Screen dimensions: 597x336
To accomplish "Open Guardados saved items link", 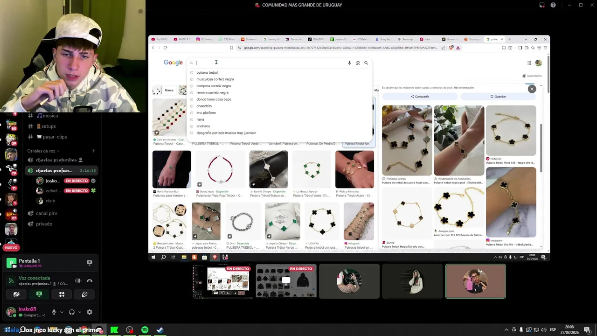I will (x=532, y=76).
